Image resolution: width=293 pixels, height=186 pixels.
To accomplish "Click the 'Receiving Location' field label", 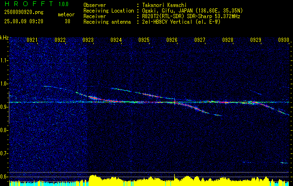I will (109, 11).
